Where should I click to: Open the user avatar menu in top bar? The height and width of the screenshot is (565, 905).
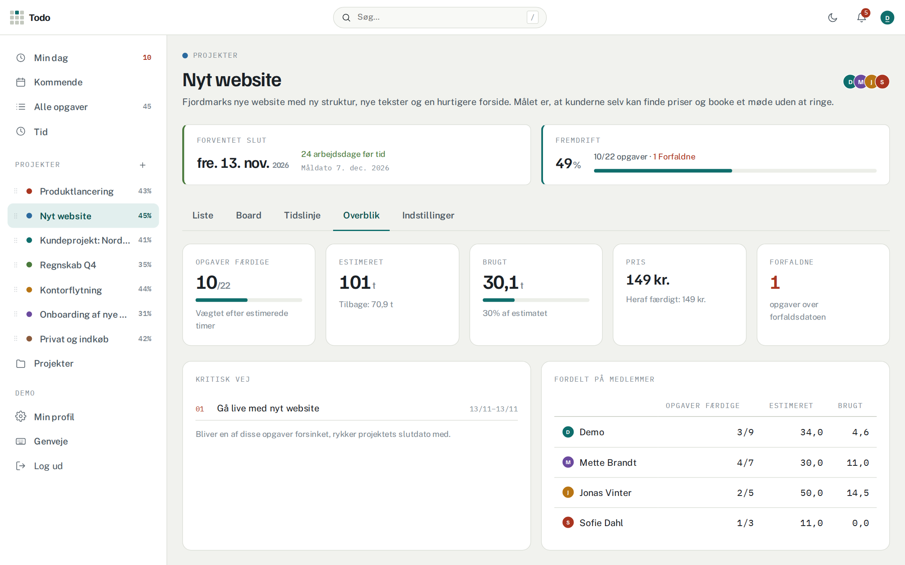click(887, 18)
